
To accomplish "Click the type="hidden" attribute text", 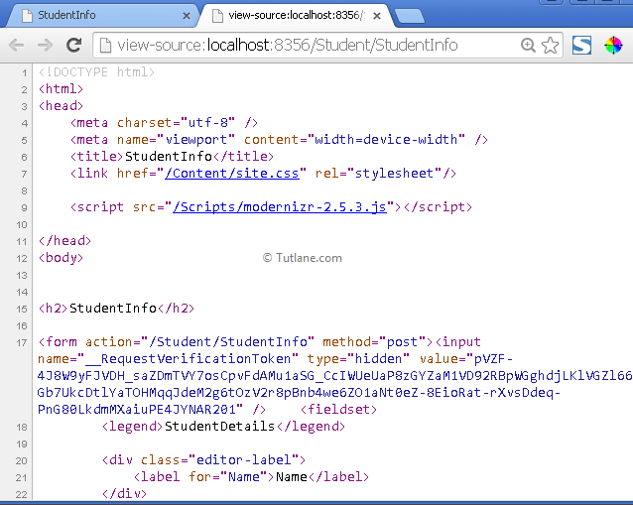I will [x=358, y=359].
